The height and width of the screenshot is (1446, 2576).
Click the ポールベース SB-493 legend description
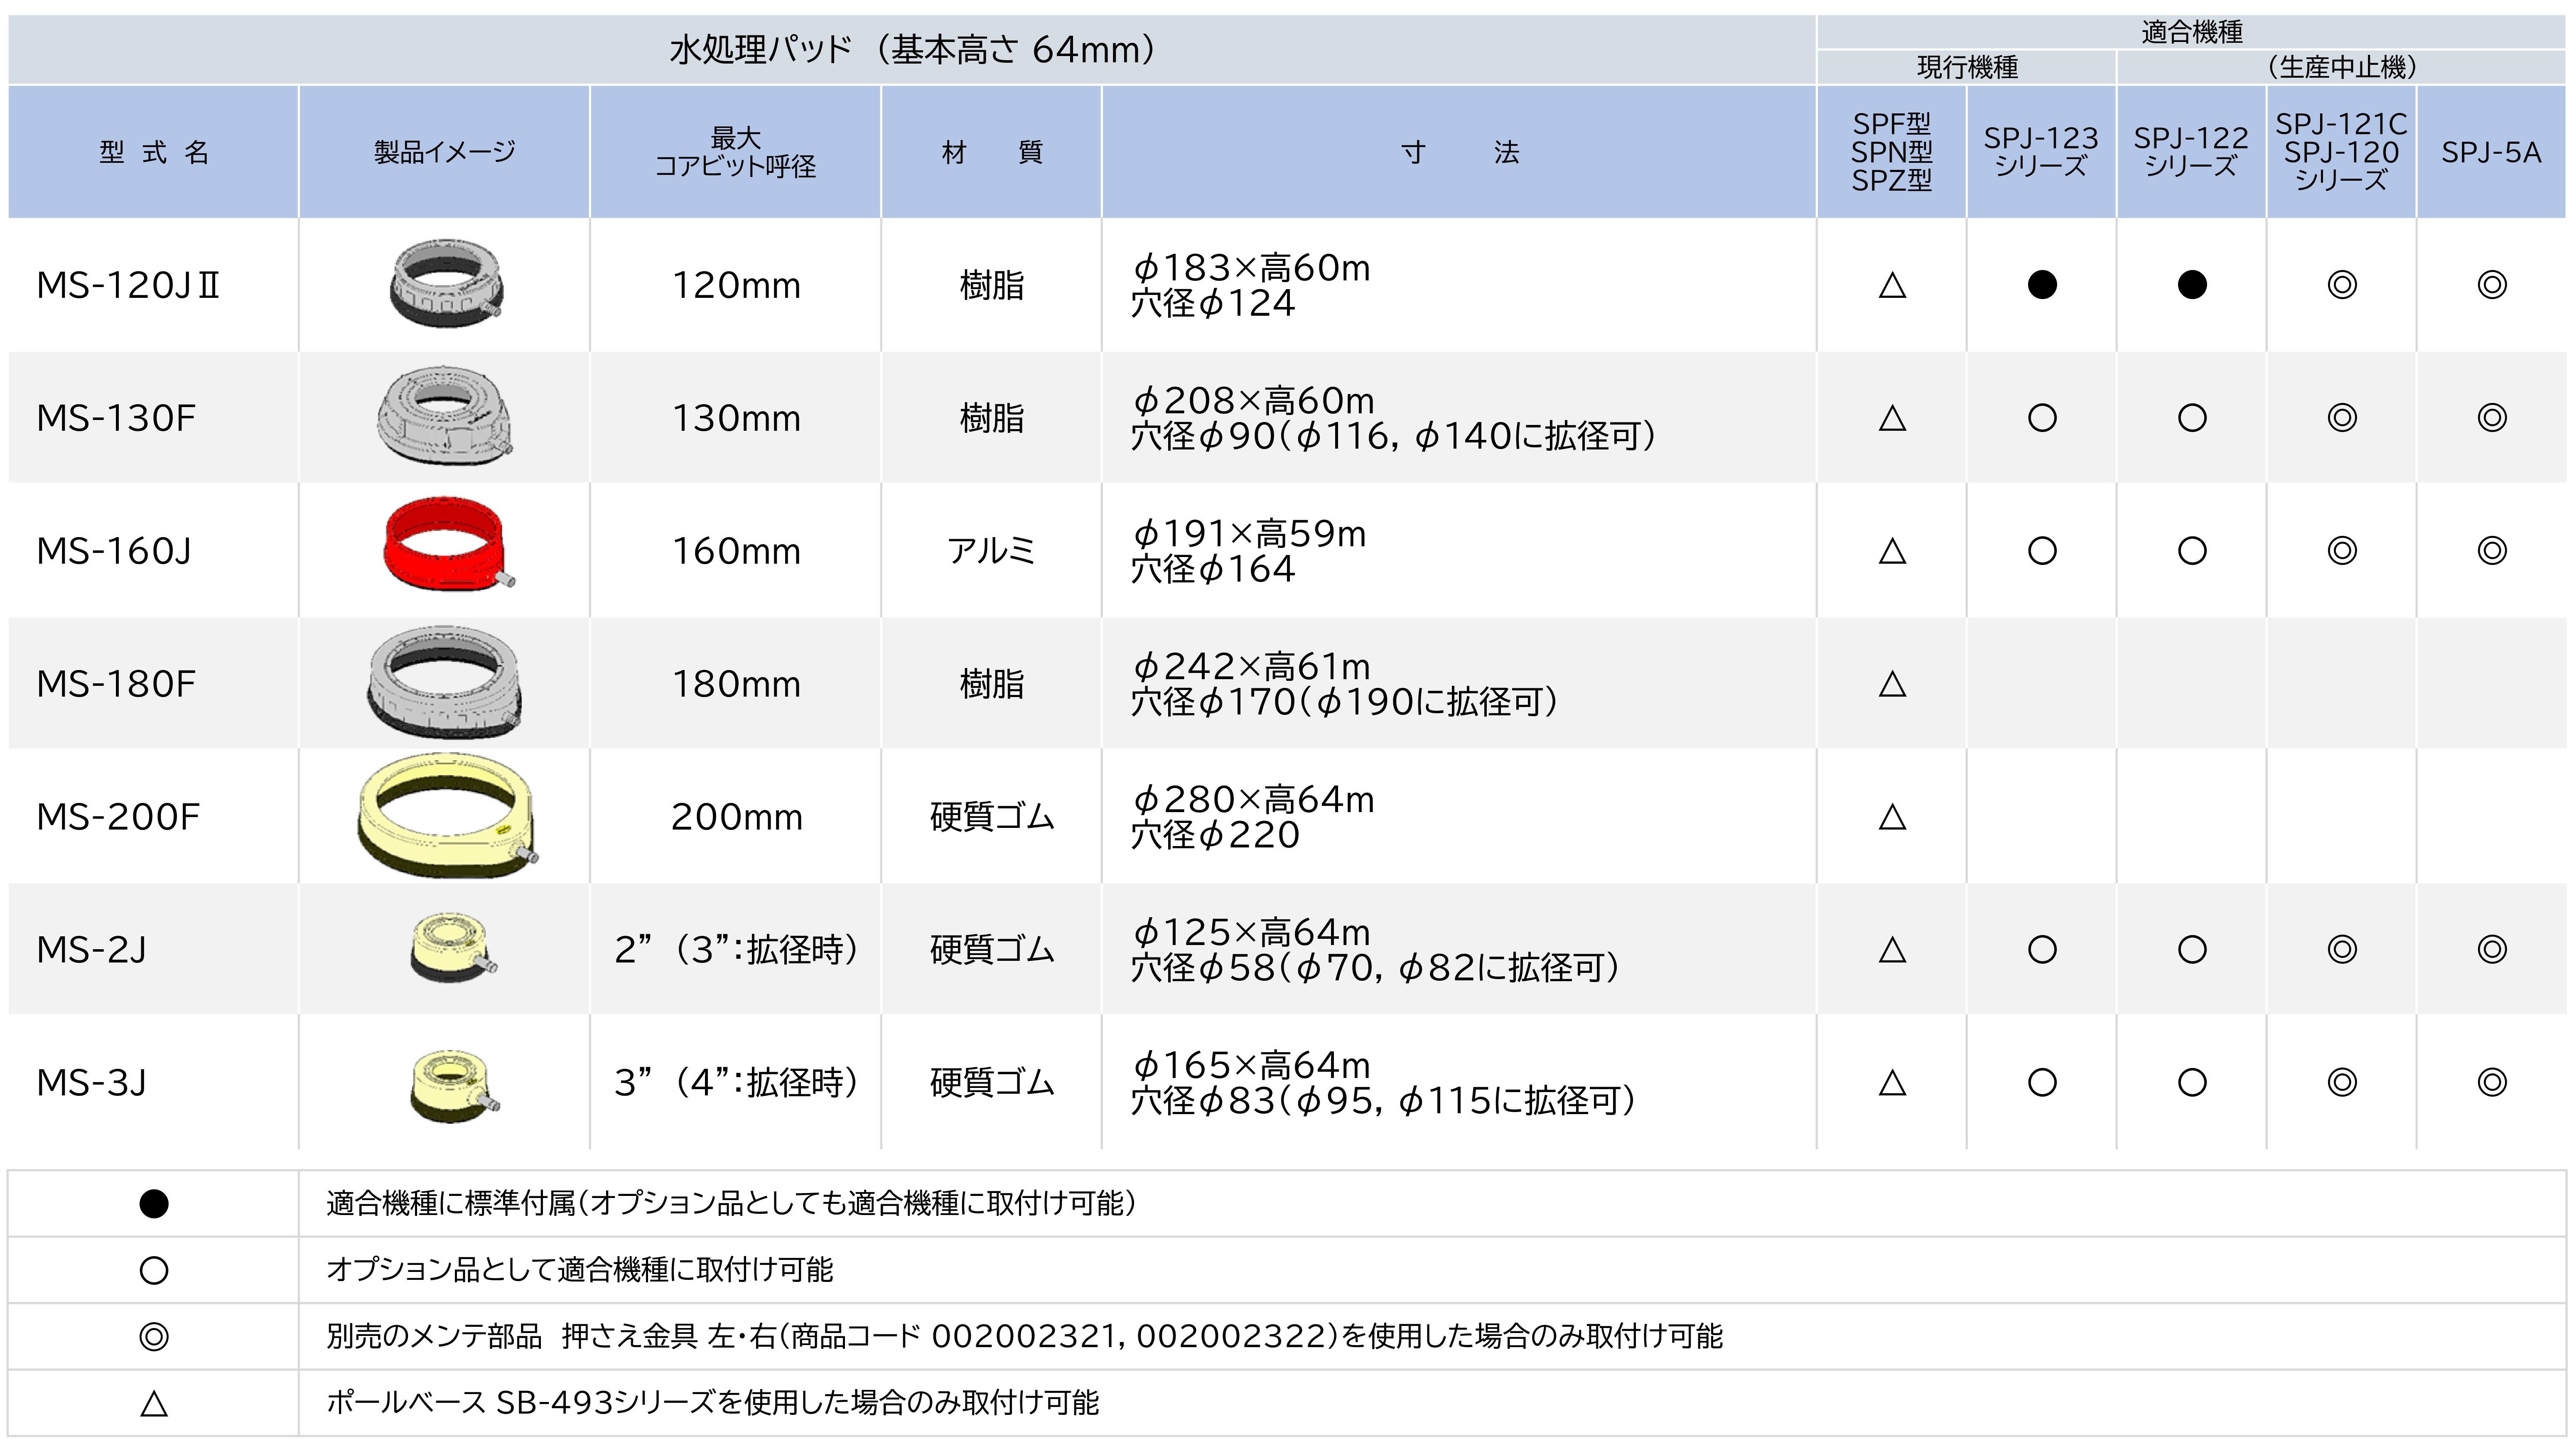[x=712, y=1403]
